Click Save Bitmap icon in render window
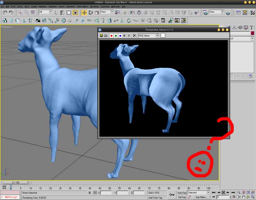Viewport: 256px width, 200px height. 101,36
